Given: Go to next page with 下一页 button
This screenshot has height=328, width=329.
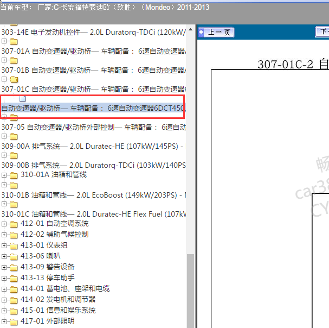Looking at the screenshot, I should [322, 32].
